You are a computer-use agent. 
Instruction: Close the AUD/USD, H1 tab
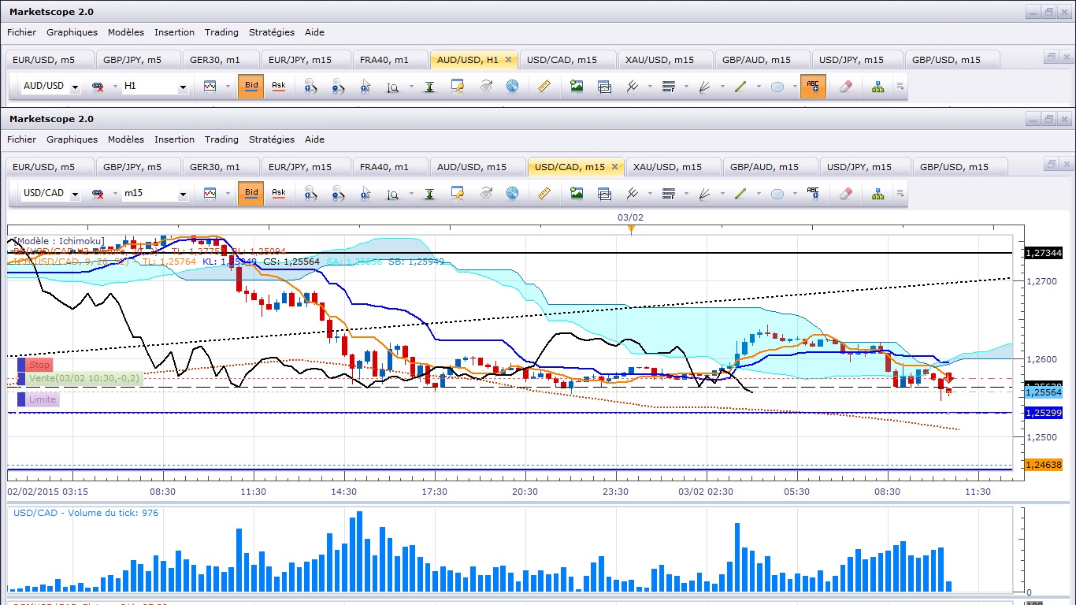(x=508, y=60)
